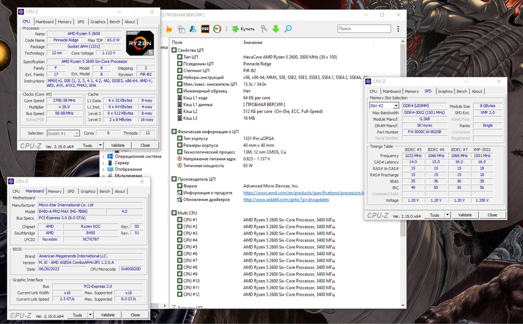Select the Мультимедиа tree item
Screen dimensions: 523x324
(128, 175)
